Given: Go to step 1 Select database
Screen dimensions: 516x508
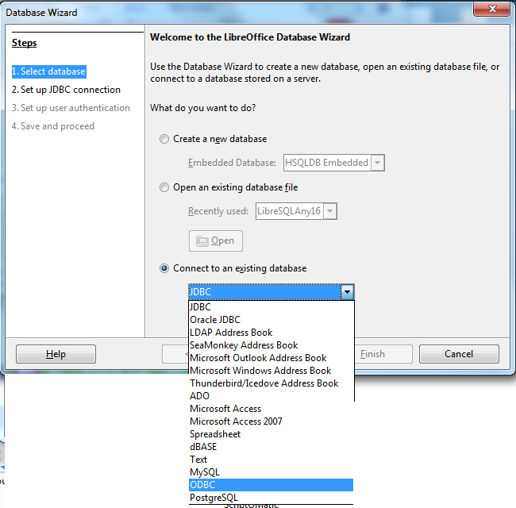Looking at the screenshot, I should [x=49, y=71].
